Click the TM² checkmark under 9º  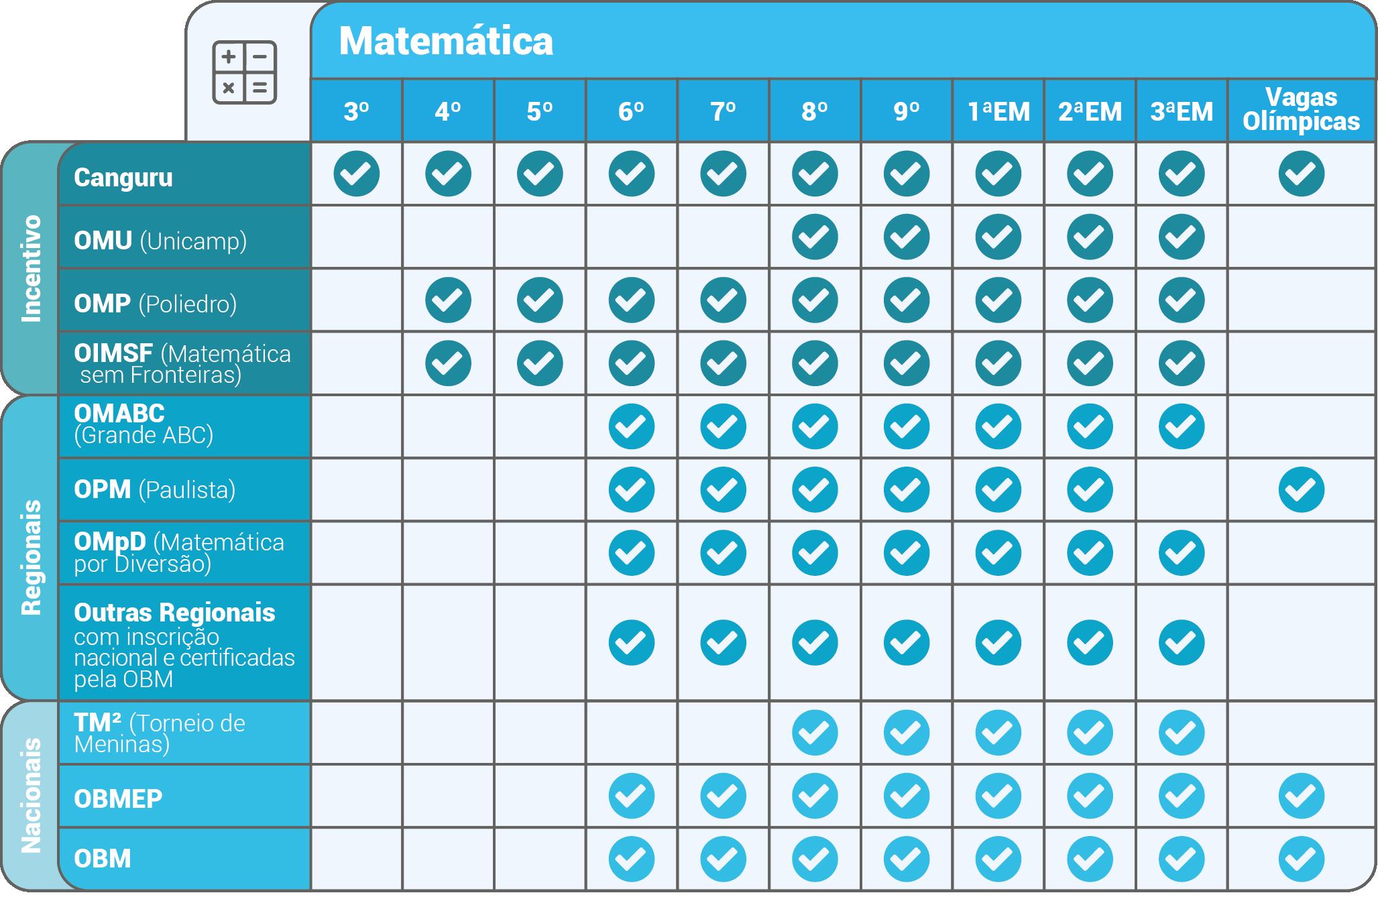[907, 733]
